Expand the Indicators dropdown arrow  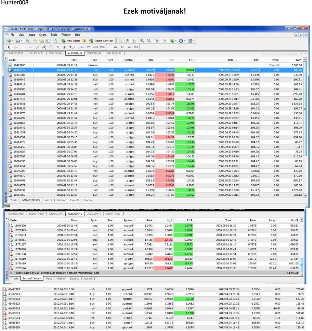tap(176, 41)
